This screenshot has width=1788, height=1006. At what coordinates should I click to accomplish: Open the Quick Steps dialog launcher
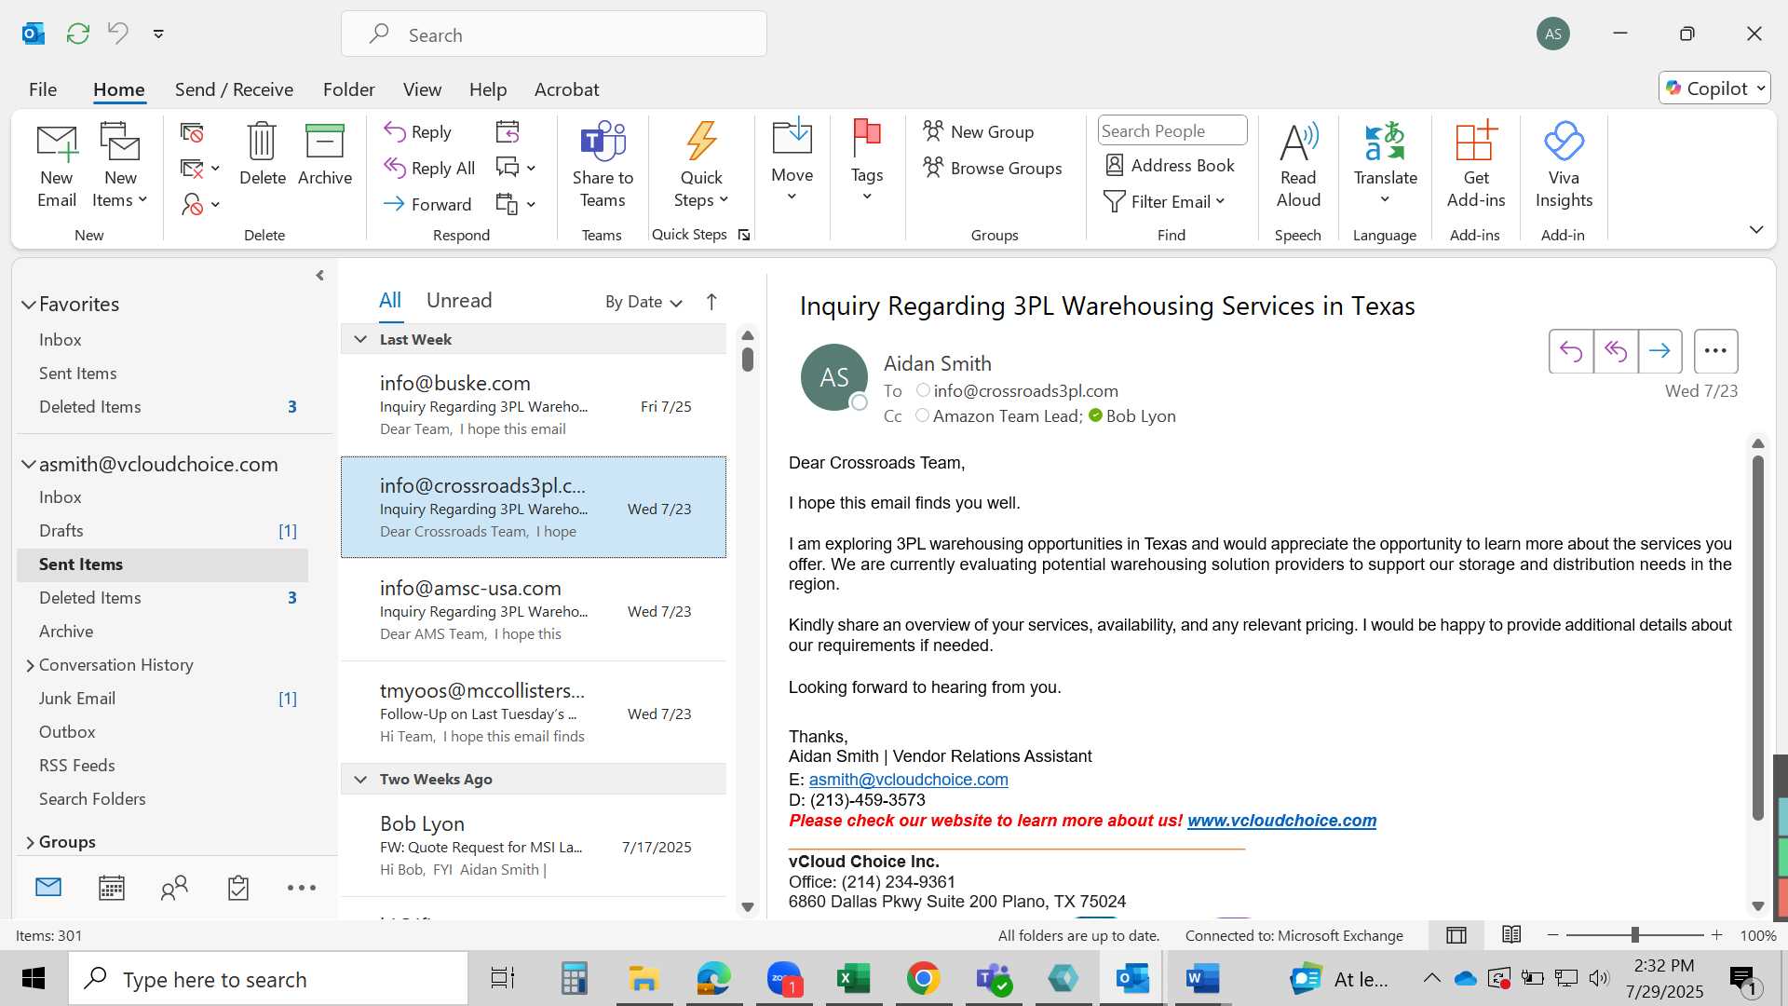point(744,235)
